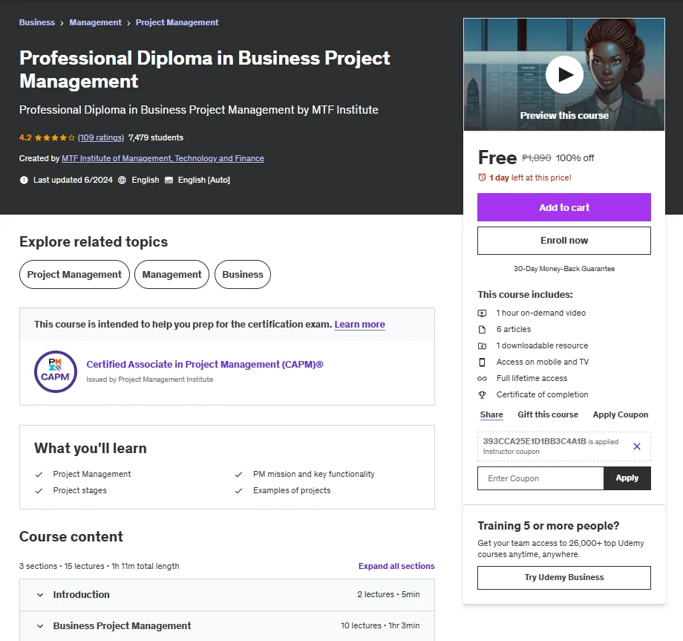Click the infinity lifetime access icon
The height and width of the screenshot is (641, 683).
point(482,378)
